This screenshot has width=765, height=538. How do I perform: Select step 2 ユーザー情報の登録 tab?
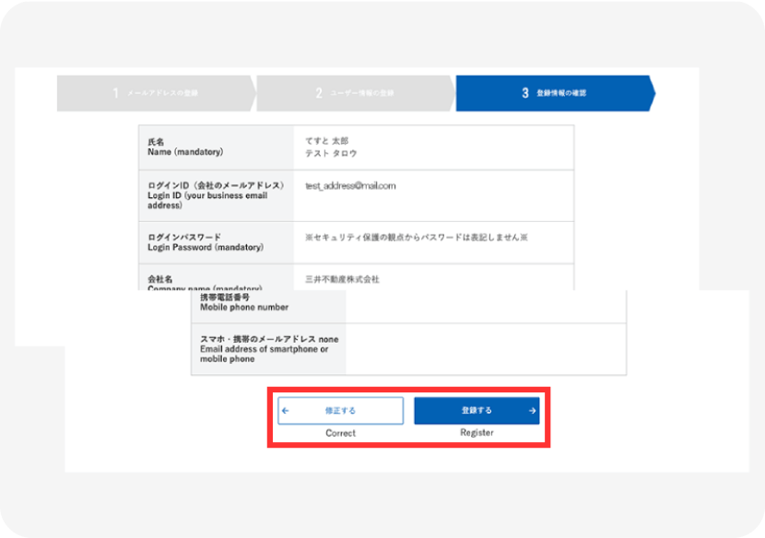(356, 93)
